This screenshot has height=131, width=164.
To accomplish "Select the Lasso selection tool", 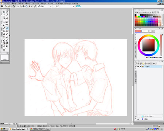I will tap(4, 25).
